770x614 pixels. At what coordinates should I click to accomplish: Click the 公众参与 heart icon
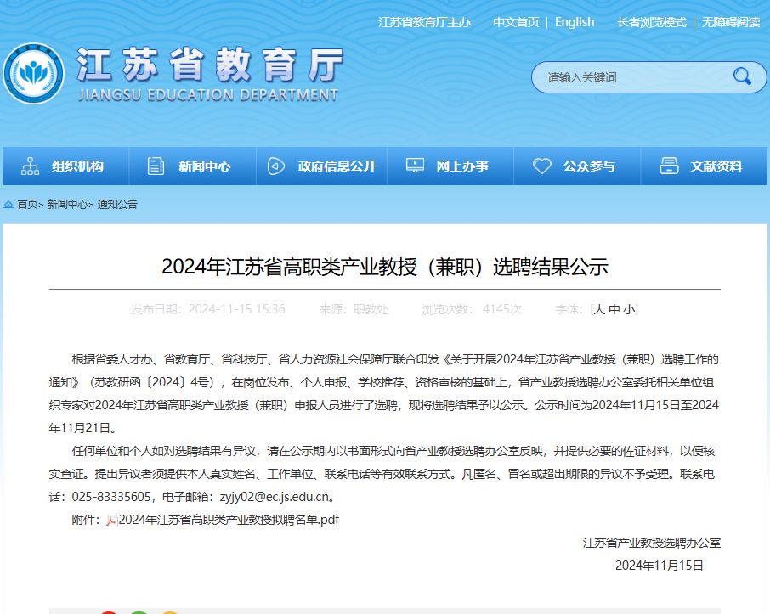(542, 166)
